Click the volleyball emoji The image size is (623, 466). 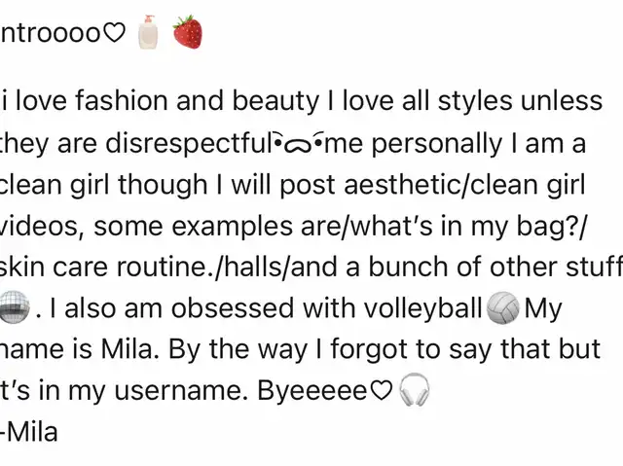pos(503,308)
